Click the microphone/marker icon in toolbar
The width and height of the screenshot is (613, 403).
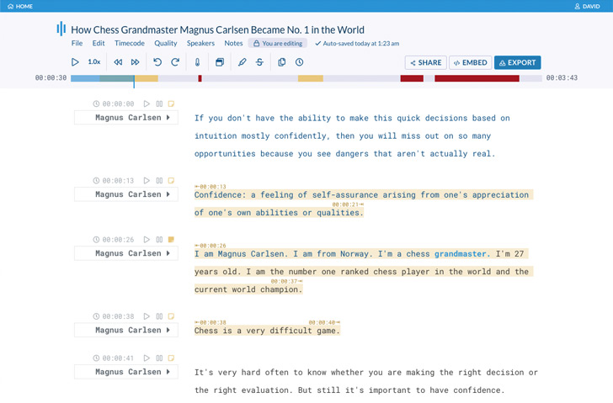point(197,62)
